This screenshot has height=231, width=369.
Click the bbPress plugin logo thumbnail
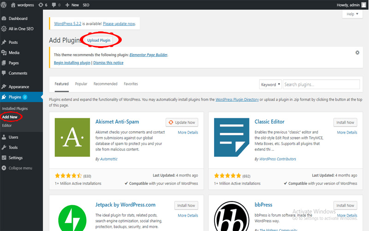(232, 216)
